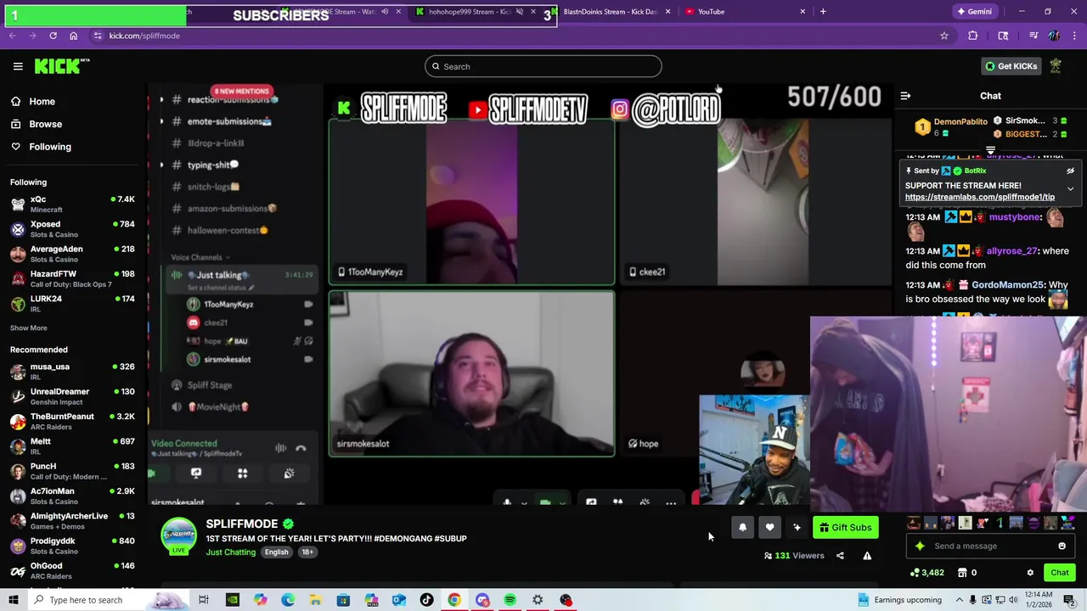Click the sparkle button beside Gift Subs
Screen dimensions: 1087x611
797,528
